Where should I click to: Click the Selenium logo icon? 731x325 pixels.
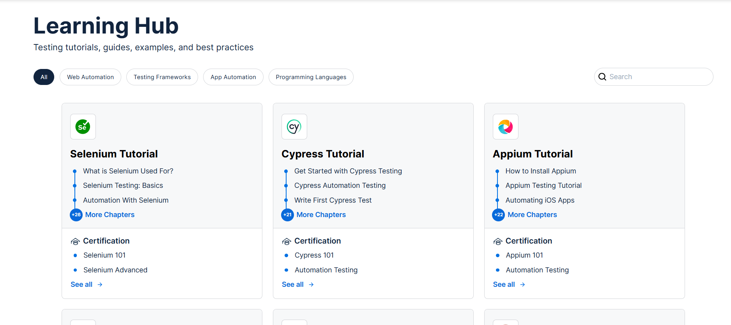[x=83, y=127]
